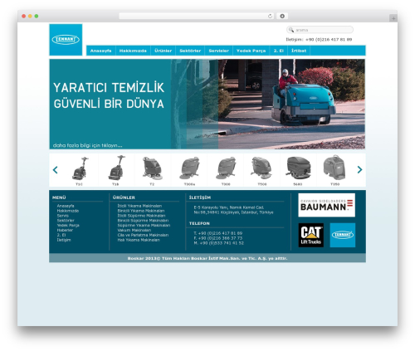Open footer menu link Servis

[x=63, y=216]
